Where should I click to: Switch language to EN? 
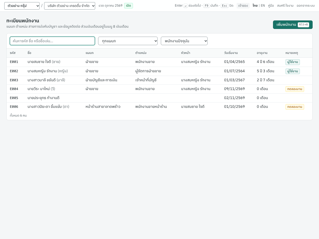[x=263, y=6]
